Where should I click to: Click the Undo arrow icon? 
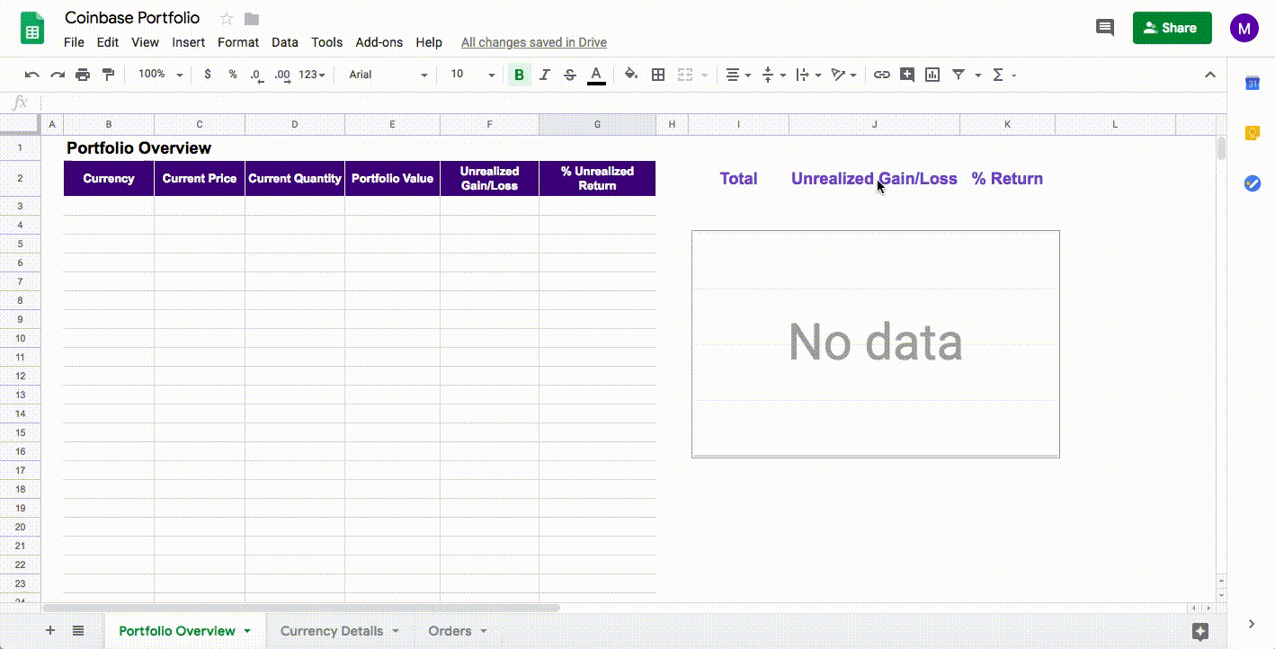pos(32,75)
